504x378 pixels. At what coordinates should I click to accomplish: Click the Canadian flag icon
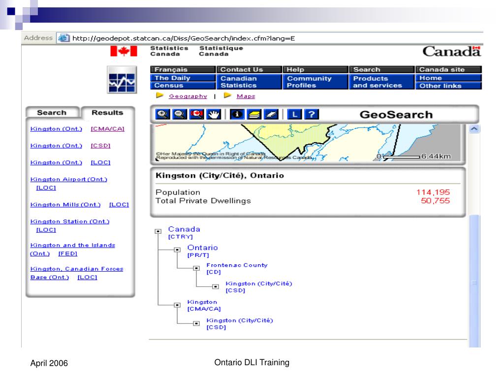[124, 51]
